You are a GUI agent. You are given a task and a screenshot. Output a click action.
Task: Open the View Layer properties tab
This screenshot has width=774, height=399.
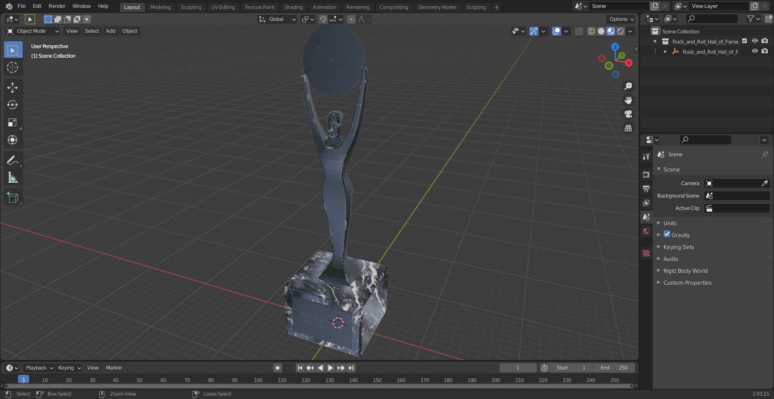(x=646, y=203)
